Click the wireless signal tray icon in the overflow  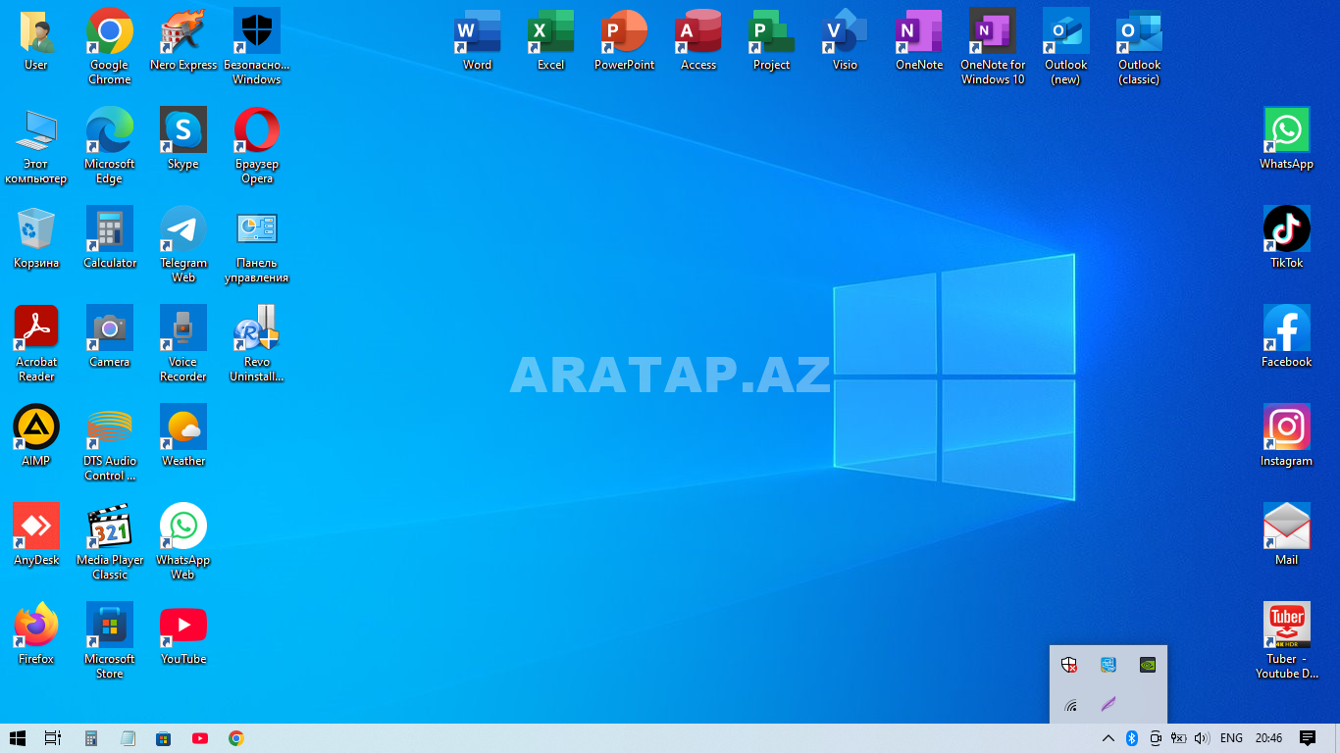pyautogui.click(x=1070, y=704)
